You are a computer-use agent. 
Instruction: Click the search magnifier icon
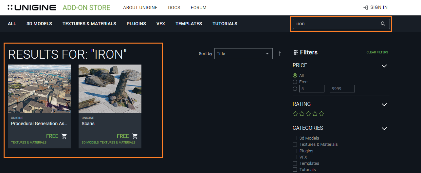tap(383, 24)
